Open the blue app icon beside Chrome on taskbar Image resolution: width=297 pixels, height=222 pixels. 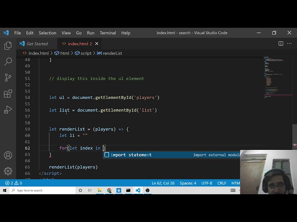(119, 191)
